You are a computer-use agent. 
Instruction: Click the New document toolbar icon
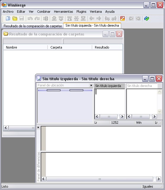click(8, 19)
